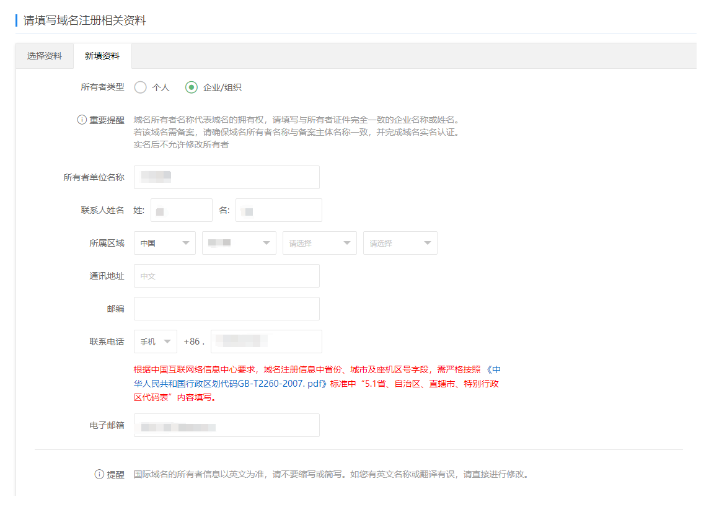Click the contact given name 名 field
Image resolution: width=709 pixels, height=507 pixels.
click(278, 210)
